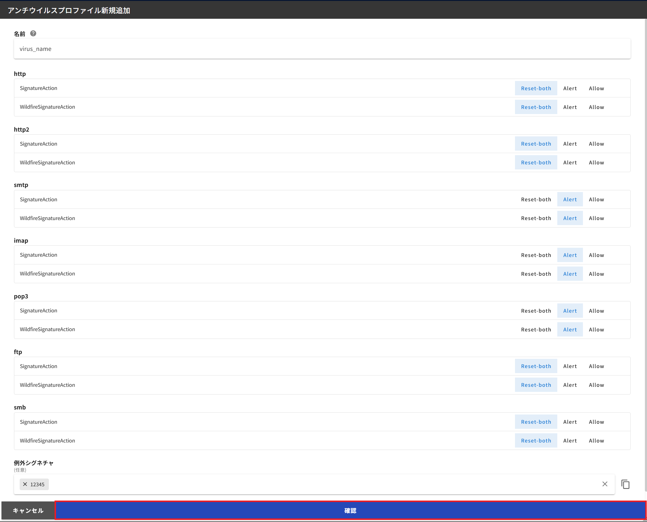Click the キャンセル cancel button
The height and width of the screenshot is (522, 647).
click(x=27, y=510)
